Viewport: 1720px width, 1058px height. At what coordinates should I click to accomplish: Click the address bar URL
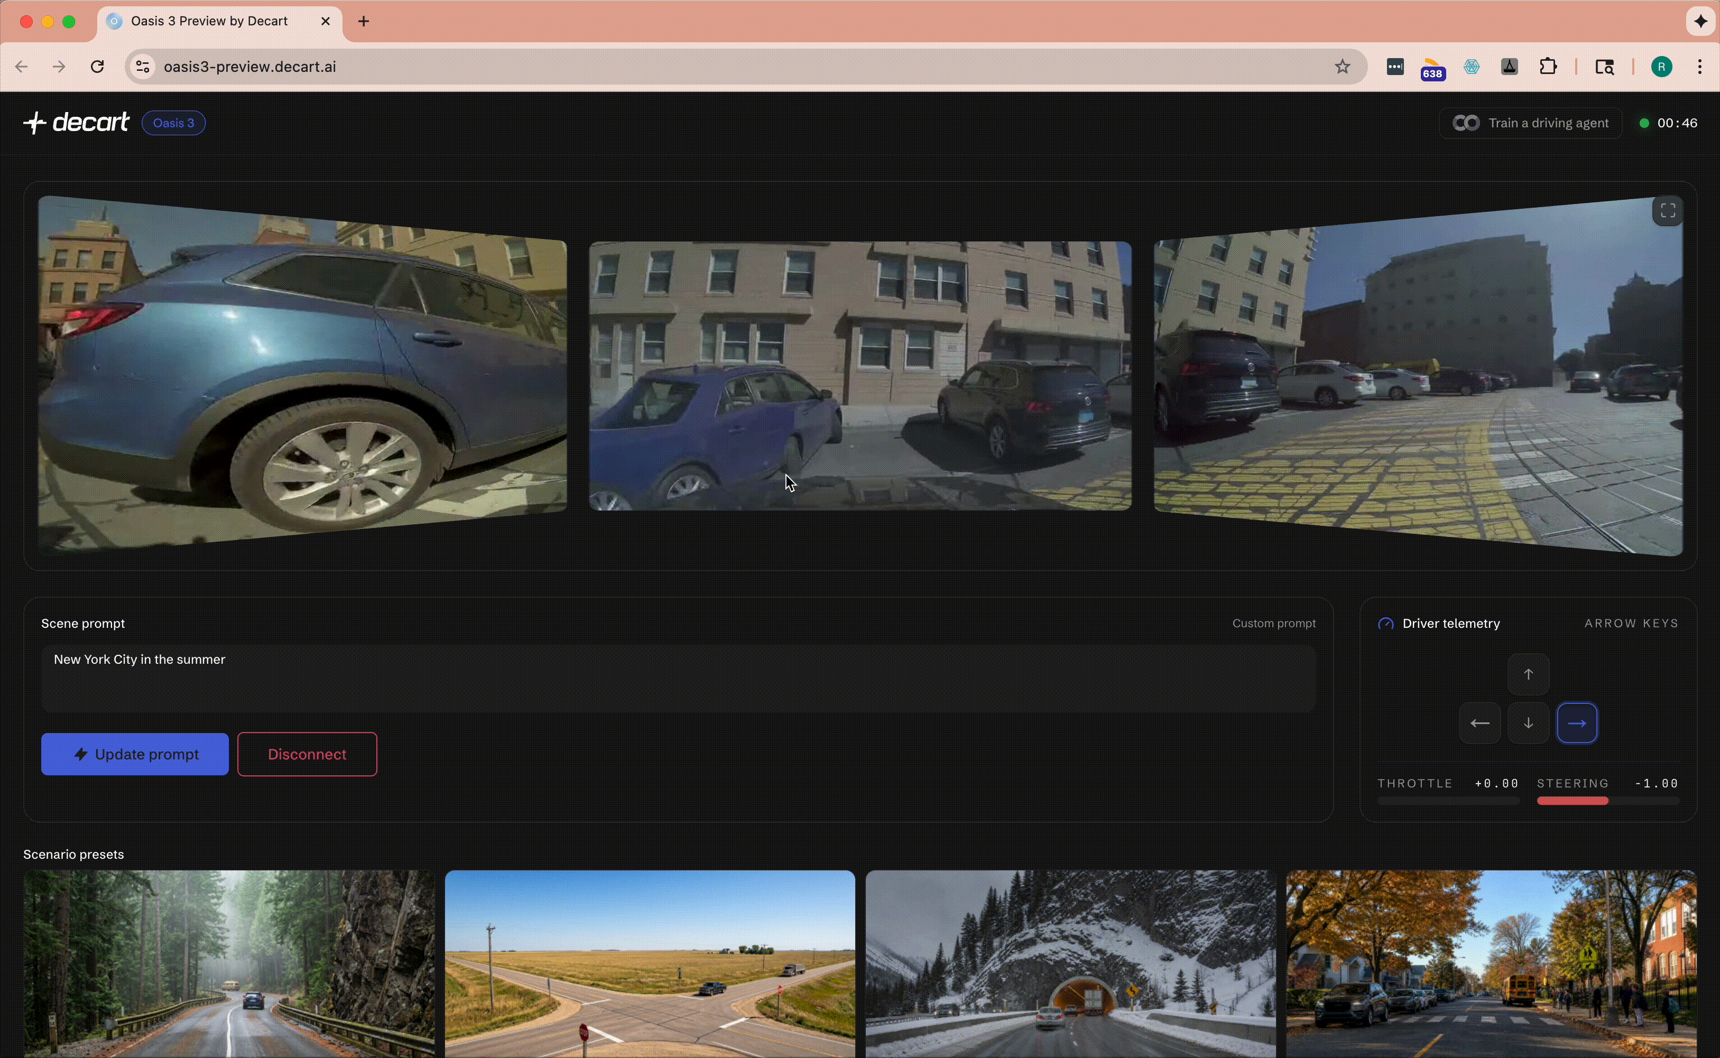click(251, 67)
